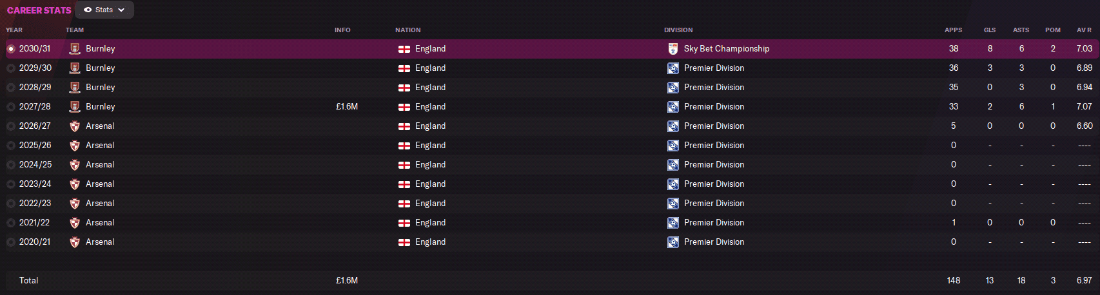Viewport: 1100px width, 295px height.
Task: Select the 2030/31 season radio button
Action: [x=11, y=49]
